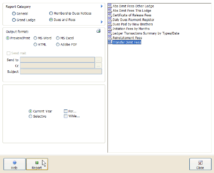Select Ledger Transactions Summary by Types/Date report

pyautogui.click(x=146, y=33)
